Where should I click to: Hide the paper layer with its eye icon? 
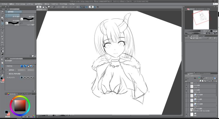pos(186,114)
